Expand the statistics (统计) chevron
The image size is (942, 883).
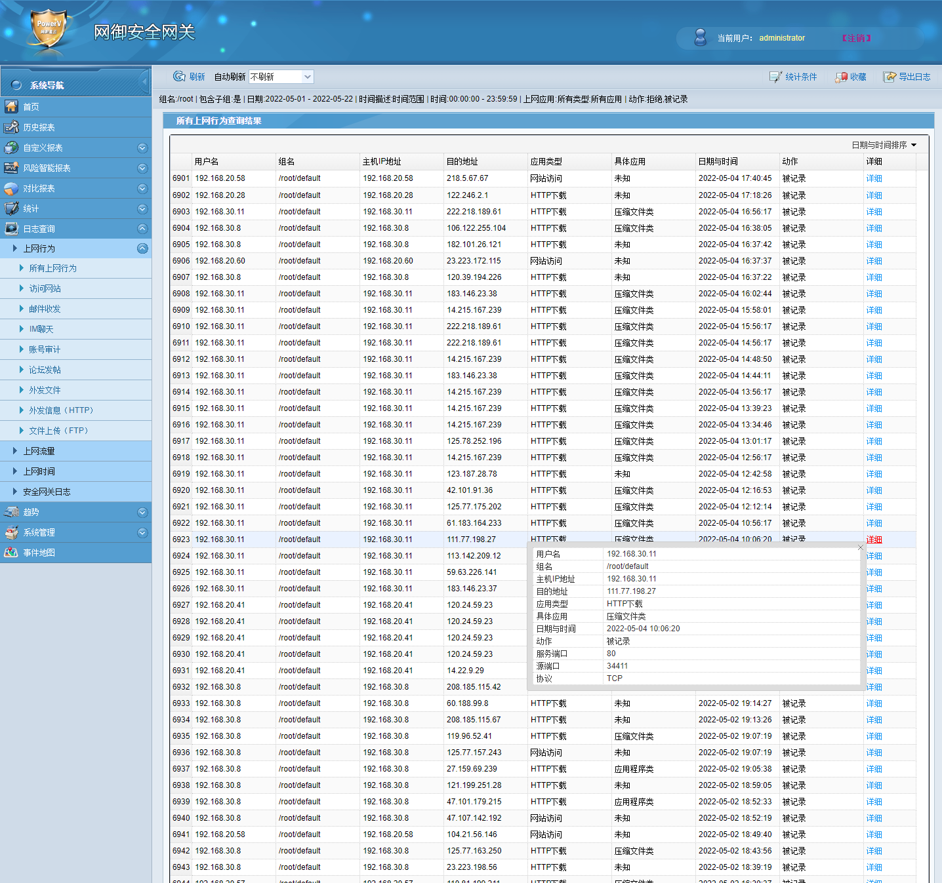coord(142,208)
